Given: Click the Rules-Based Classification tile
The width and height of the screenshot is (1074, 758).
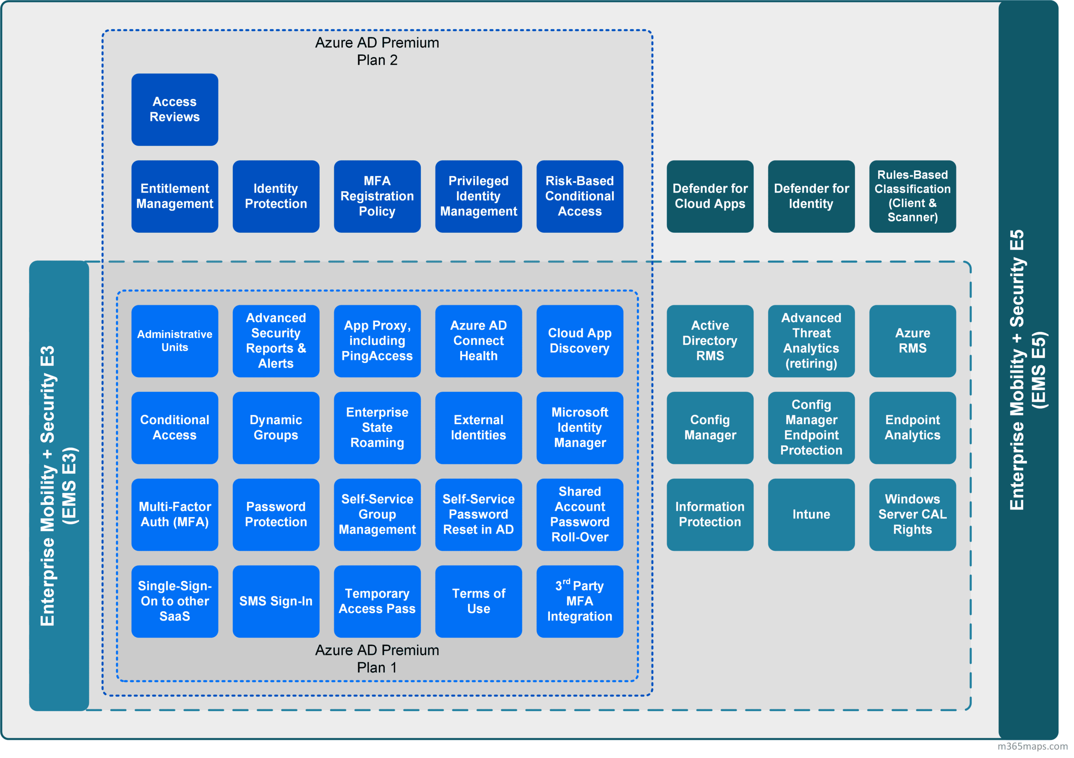Looking at the screenshot, I should 912,196.
